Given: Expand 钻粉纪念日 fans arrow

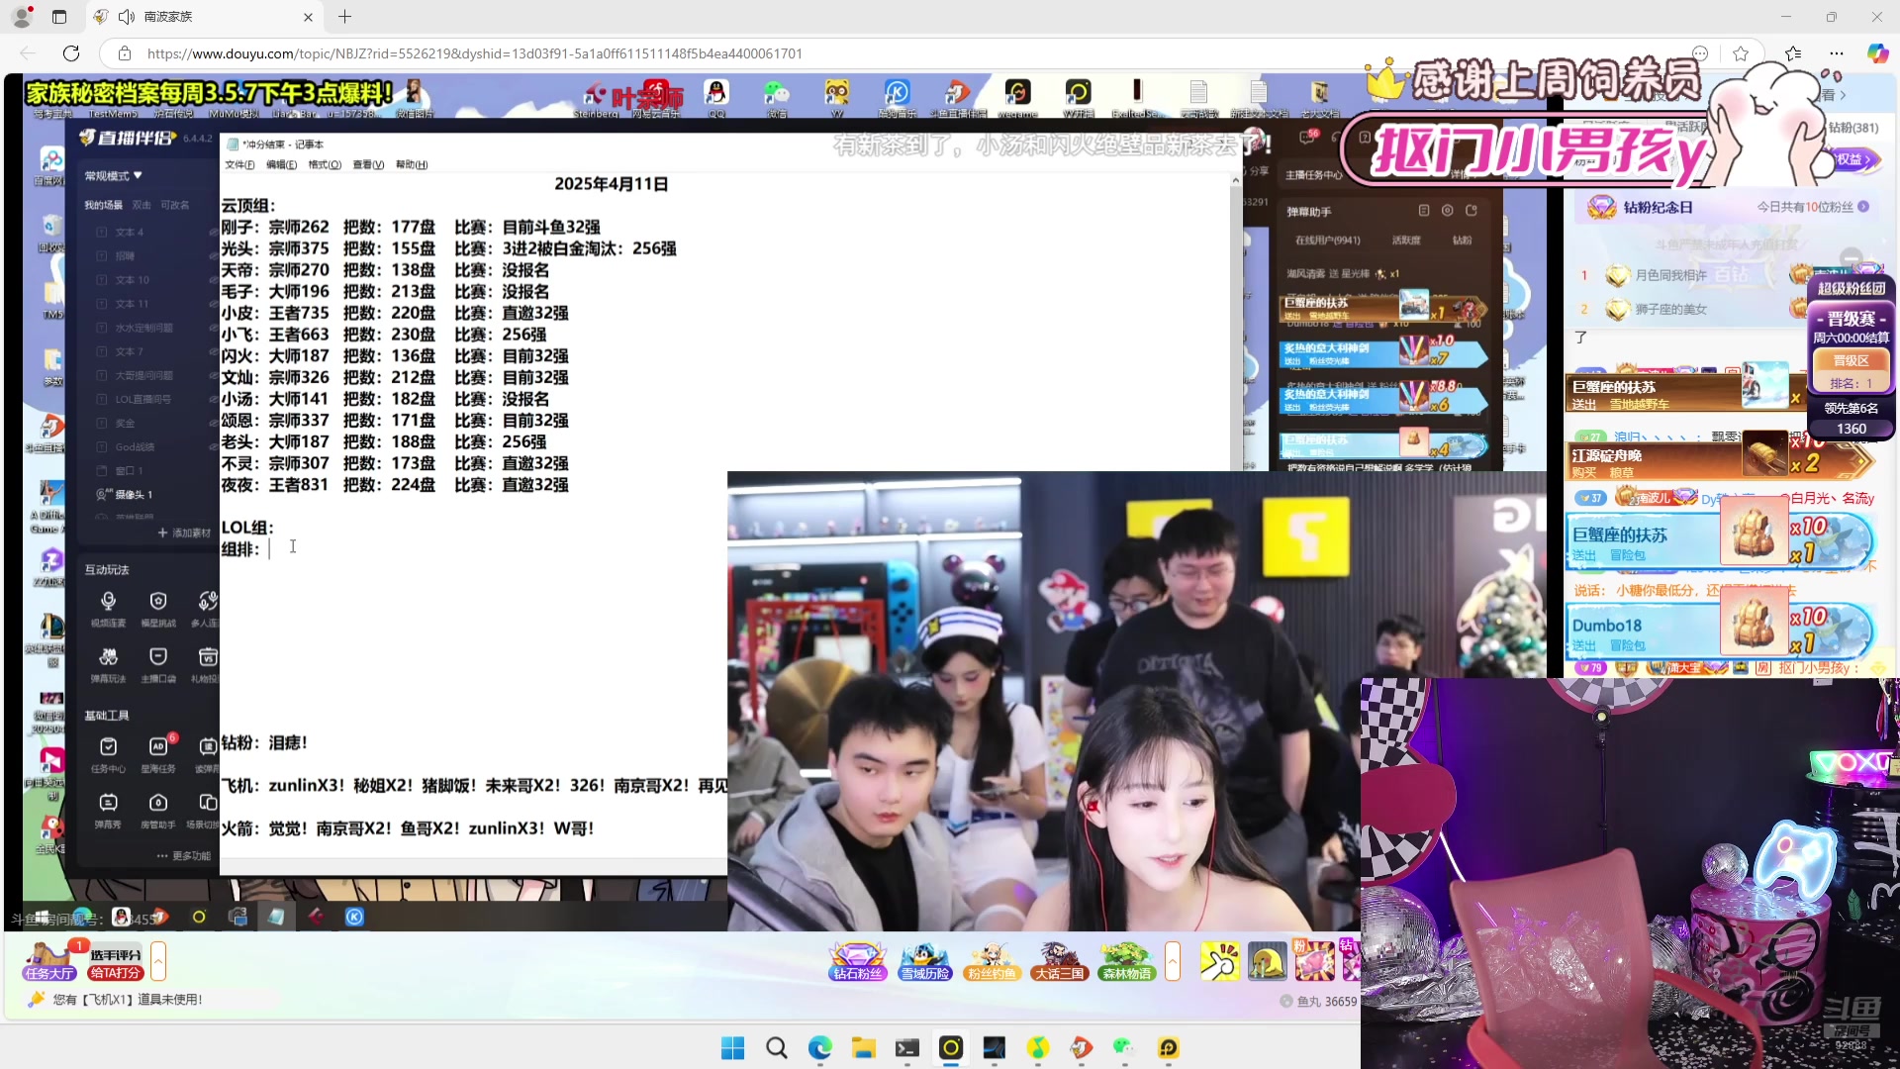Looking at the screenshot, I should pos(1863,207).
